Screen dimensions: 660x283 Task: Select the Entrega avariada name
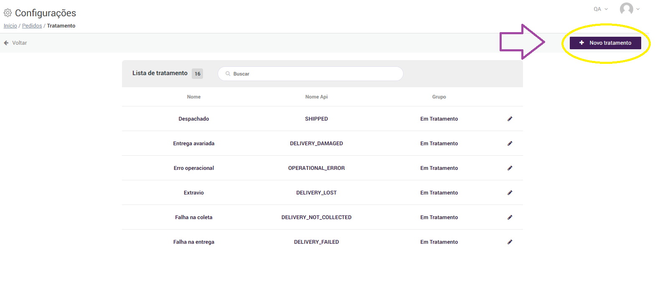click(x=194, y=144)
